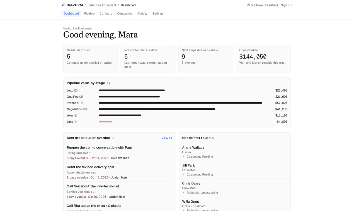
Task: Click the '2 days overdue · Oct 18, 2026' text
Action: click(88, 178)
